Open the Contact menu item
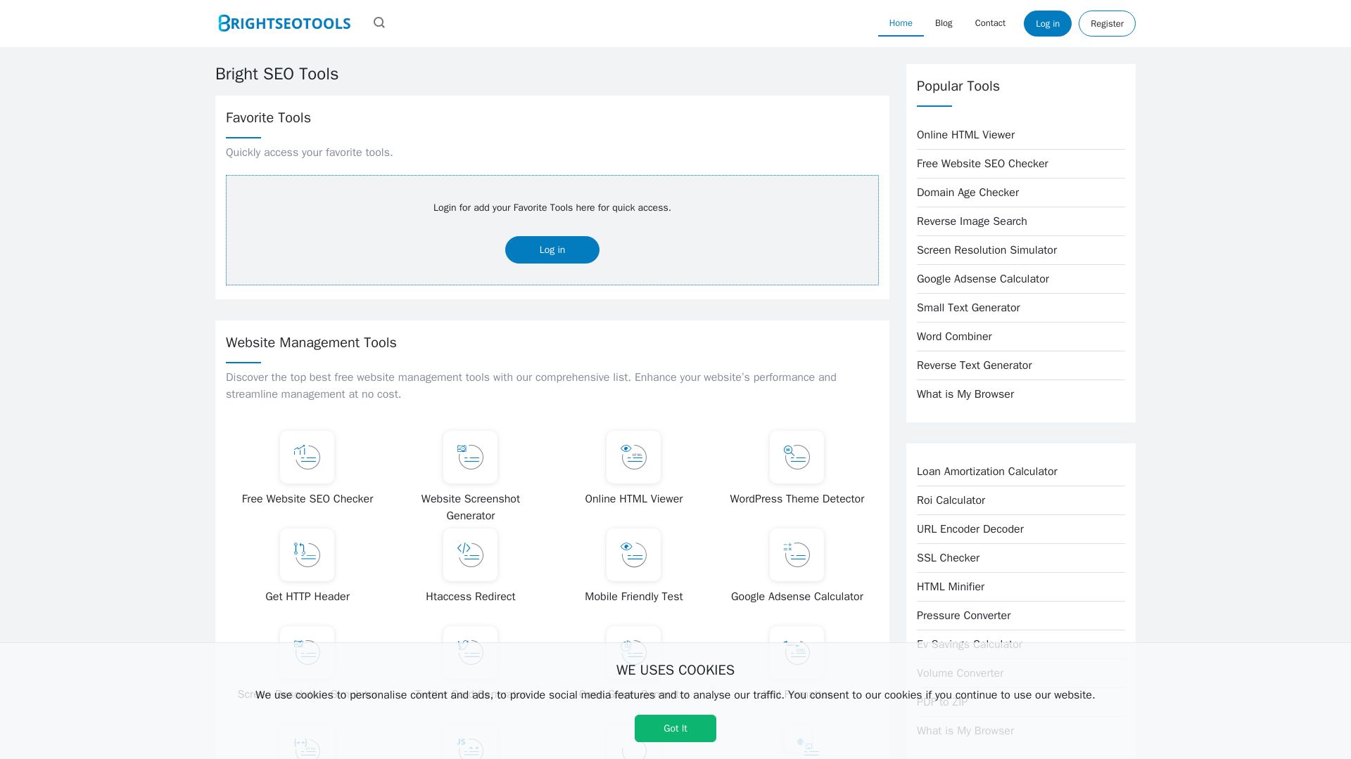The image size is (1351, 759). (x=990, y=23)
